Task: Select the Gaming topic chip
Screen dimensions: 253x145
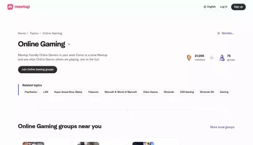Action: pos(224,92)
